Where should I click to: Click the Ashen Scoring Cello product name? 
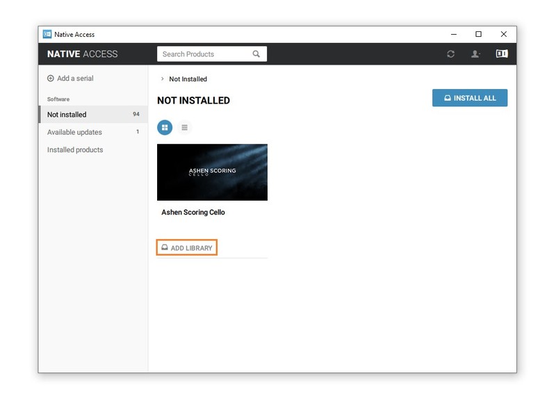pyautogui.click(x=193, y=212)
